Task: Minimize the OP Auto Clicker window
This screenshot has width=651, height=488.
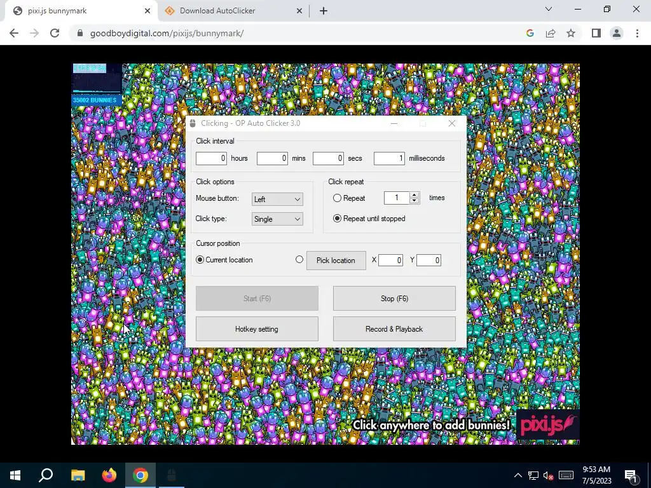Action: click(x=394, y=123)
